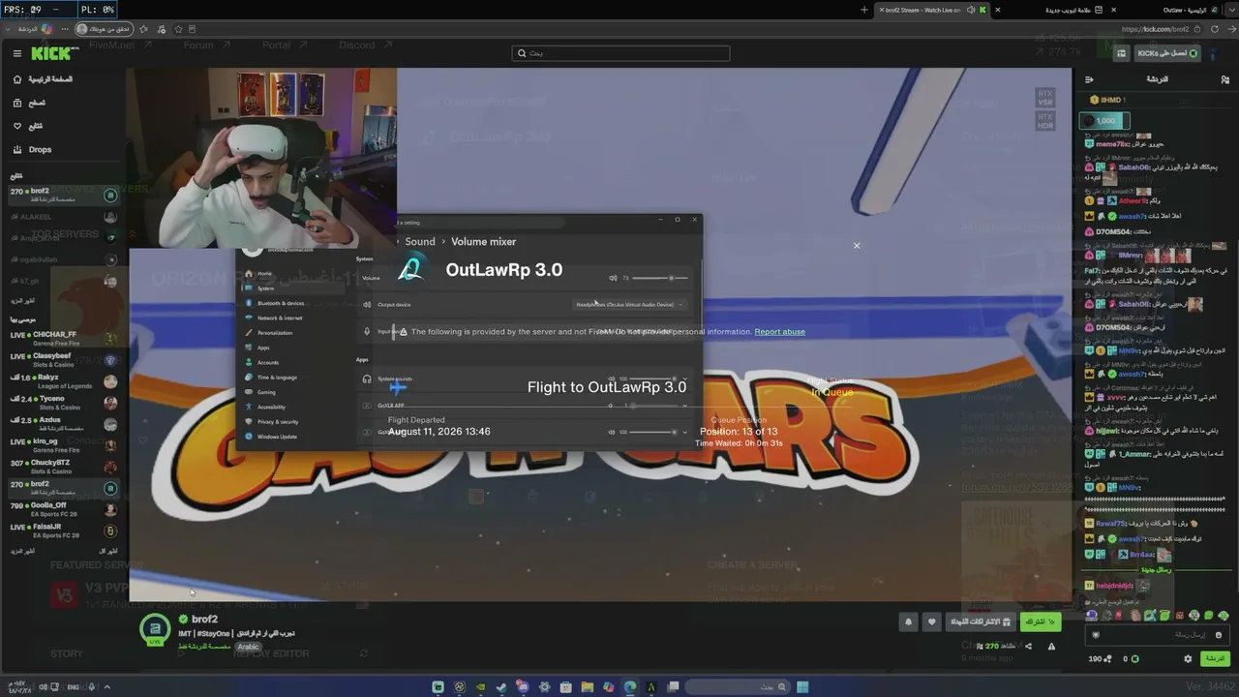Screen dimensions: 1239x697
Task: Click the Report abuse link
Action: coord(779,332)
